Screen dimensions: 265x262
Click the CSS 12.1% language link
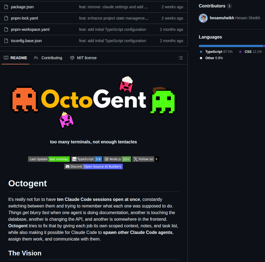250,52
